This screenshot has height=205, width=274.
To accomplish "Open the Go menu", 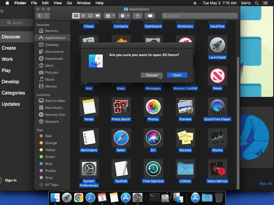I will (x=69, y=3).
